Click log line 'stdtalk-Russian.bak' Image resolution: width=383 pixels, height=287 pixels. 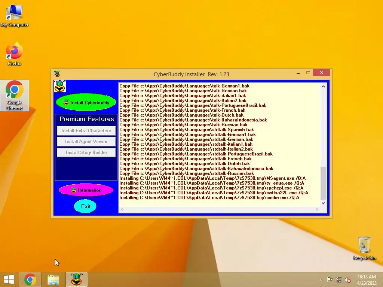187,173
